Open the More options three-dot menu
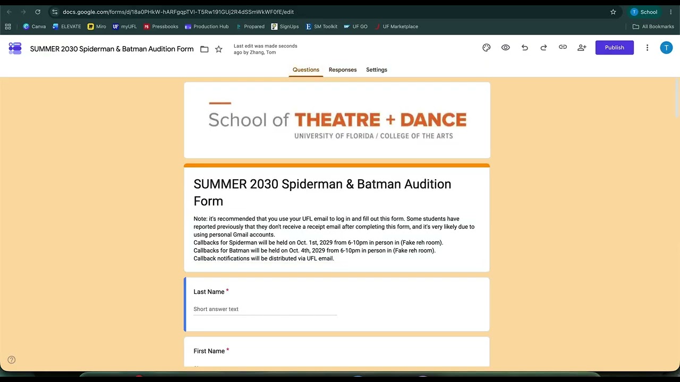Screen dimensions: 680x382 tap(647, 48)
